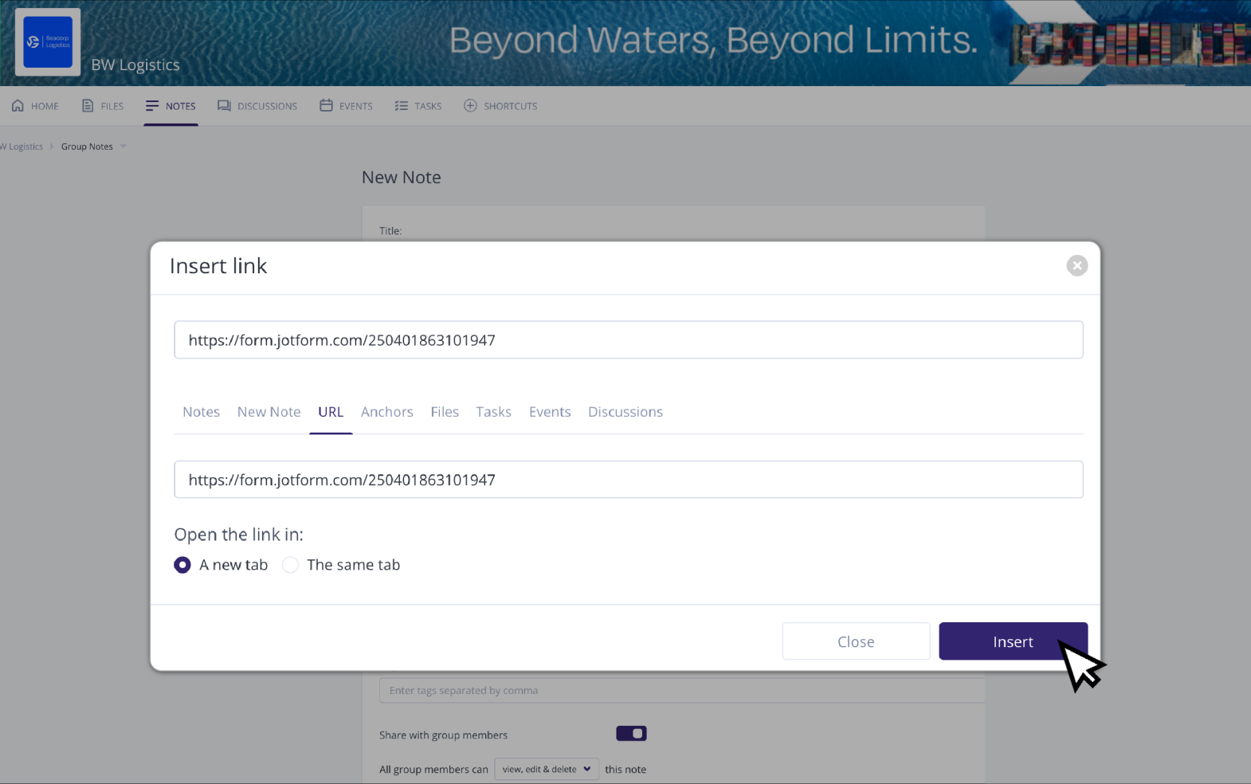Select the 'A new tab' radio button

182,565
